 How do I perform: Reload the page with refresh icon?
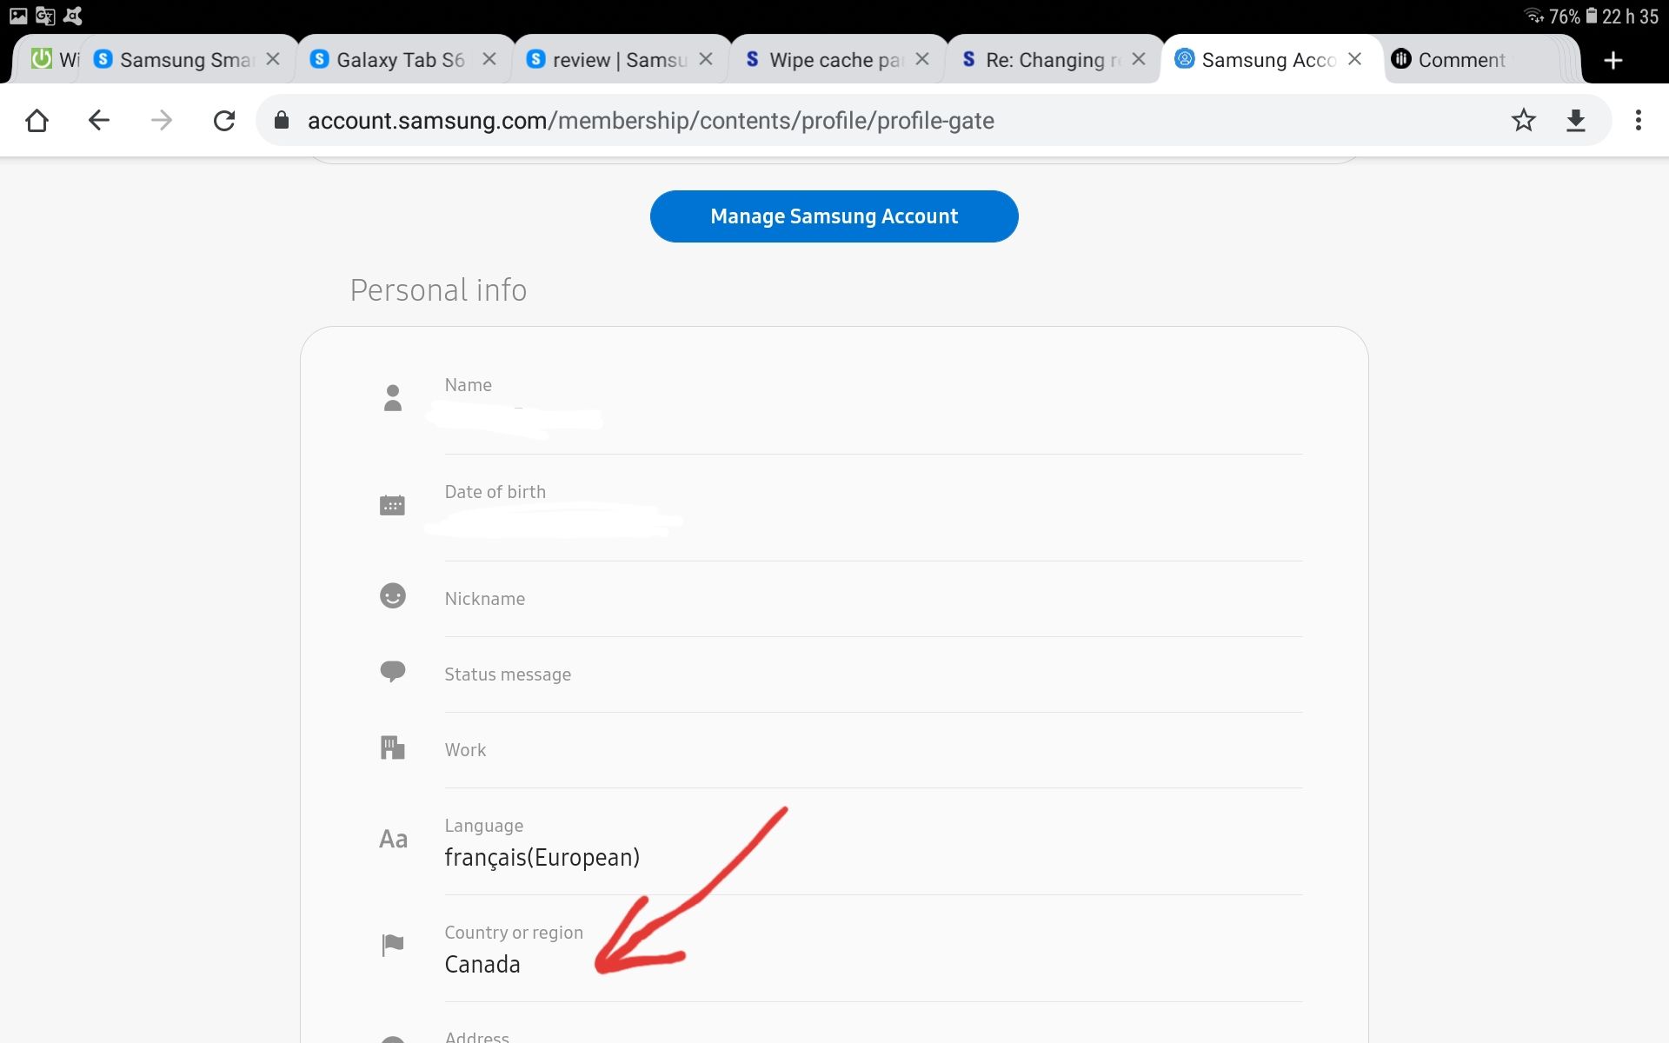[x=224, y=120]
